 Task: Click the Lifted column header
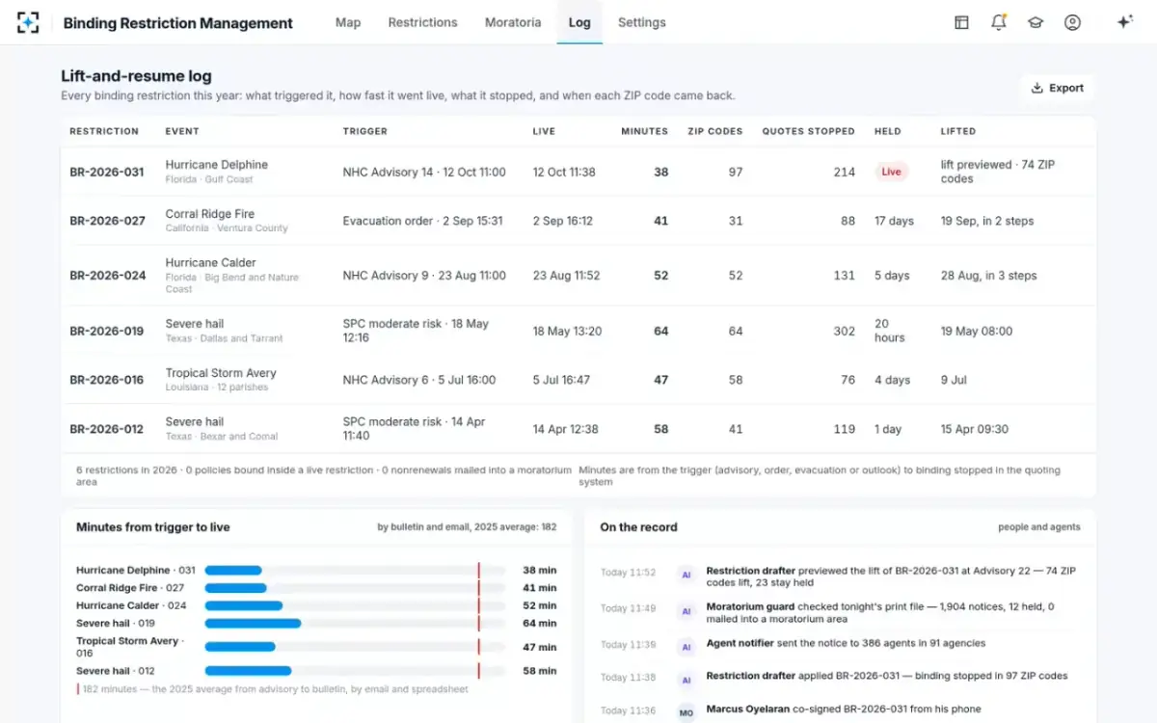[958, 131]
